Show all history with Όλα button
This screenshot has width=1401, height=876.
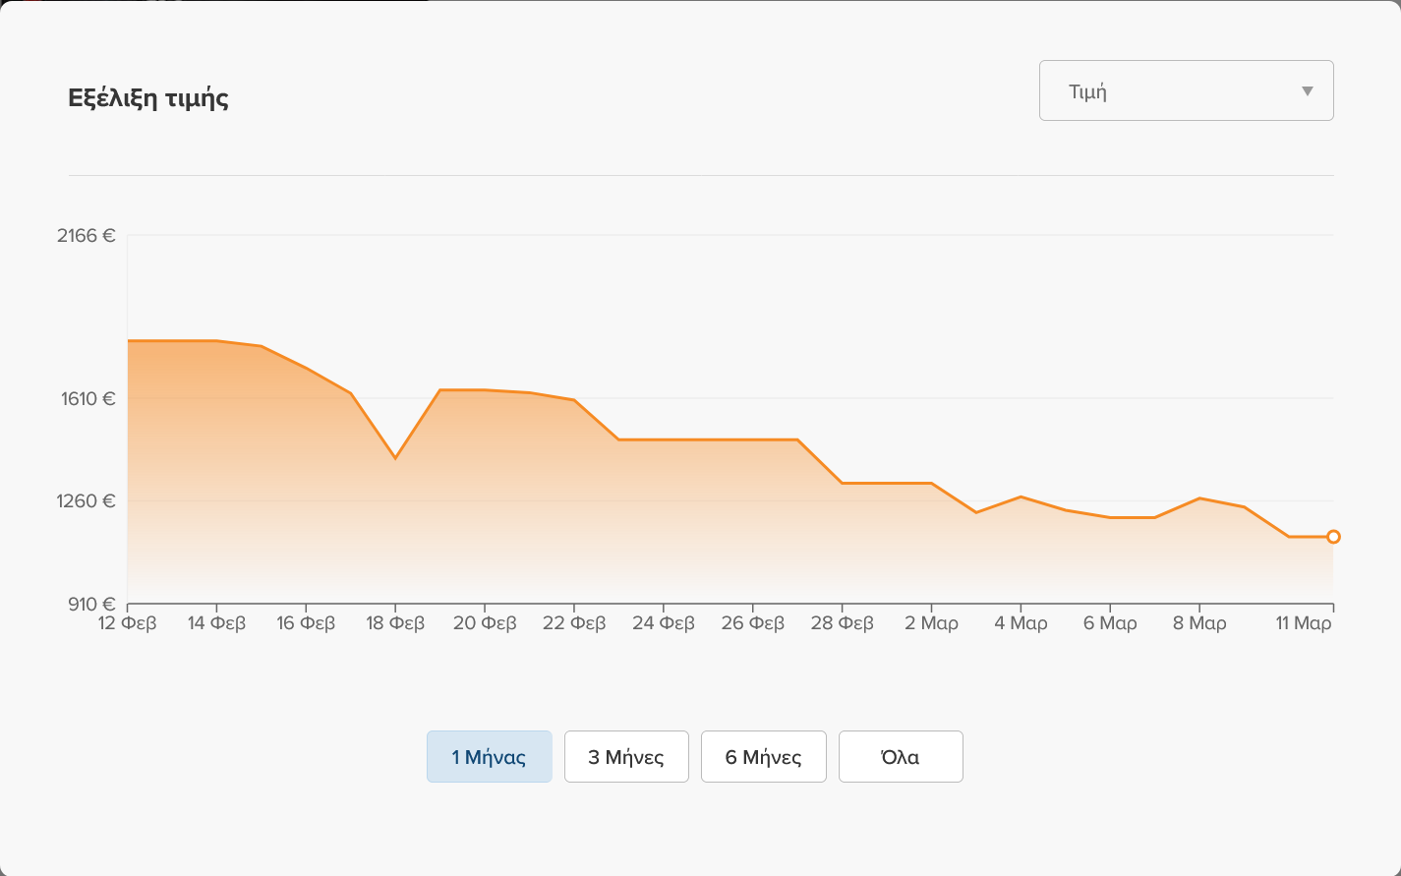pyautogui.click(x=901, y=756)
